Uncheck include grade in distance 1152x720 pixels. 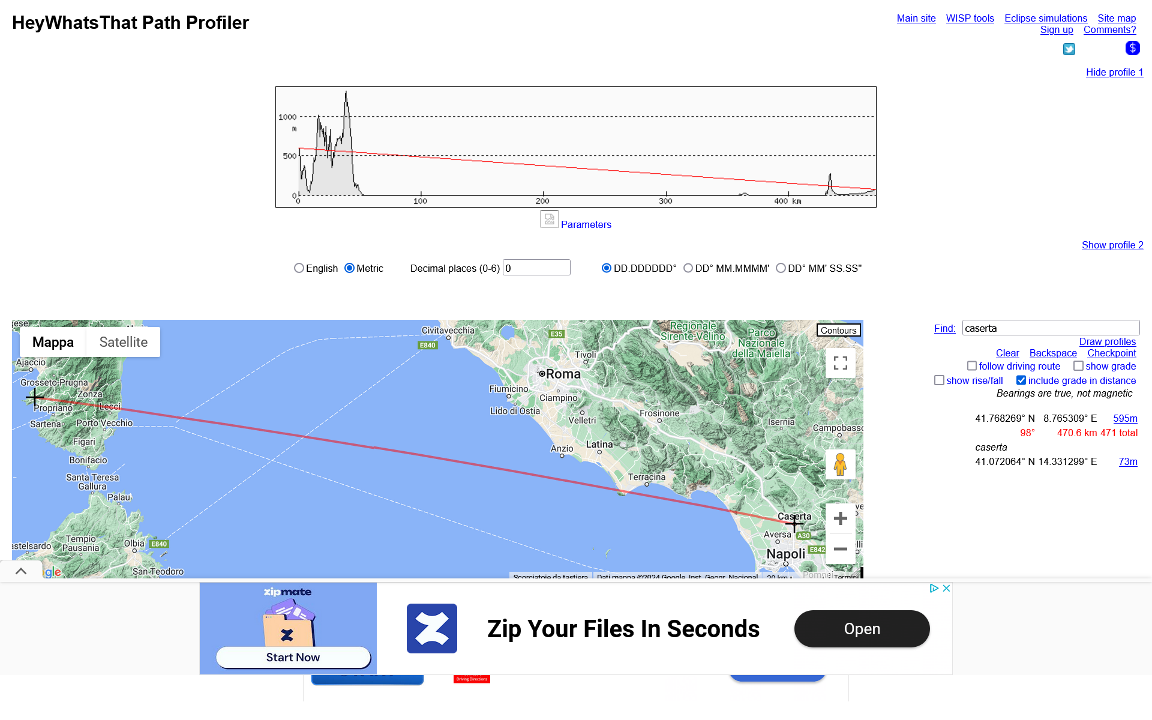point(1021,380)
